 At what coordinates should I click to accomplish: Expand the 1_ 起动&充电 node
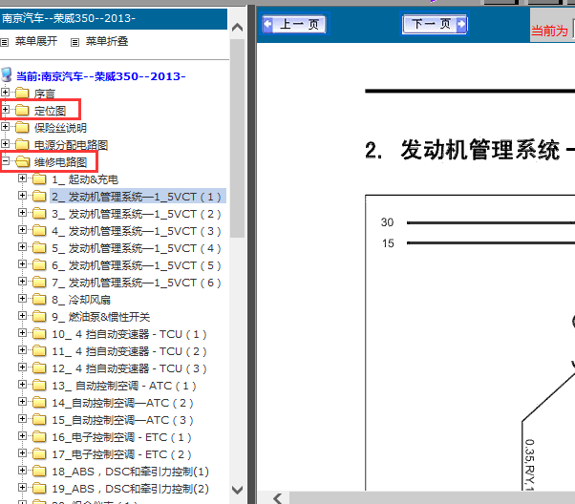[22, 178]
